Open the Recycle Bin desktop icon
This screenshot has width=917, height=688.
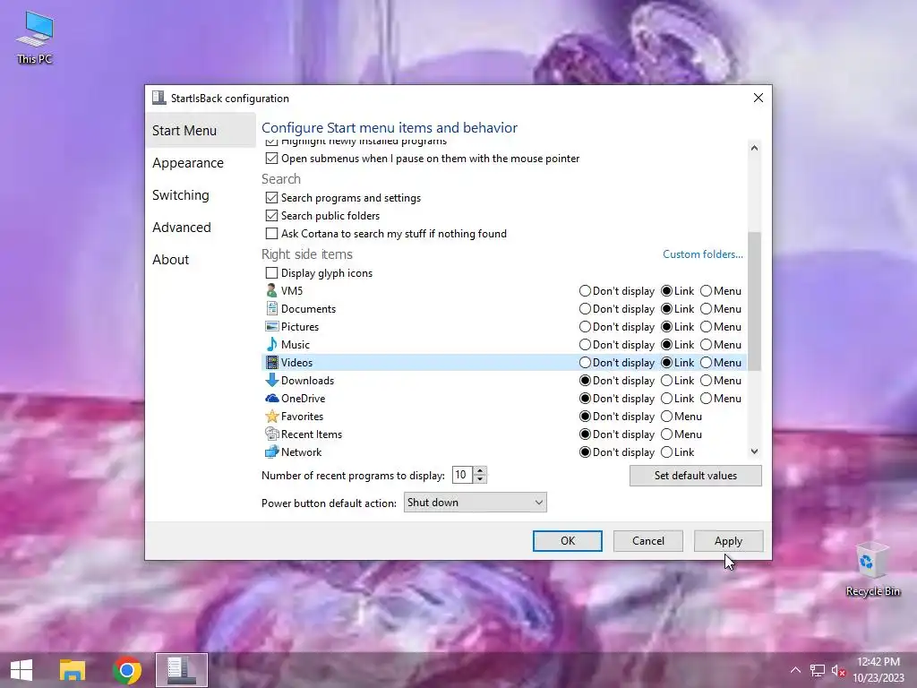(x=872, y=569)
